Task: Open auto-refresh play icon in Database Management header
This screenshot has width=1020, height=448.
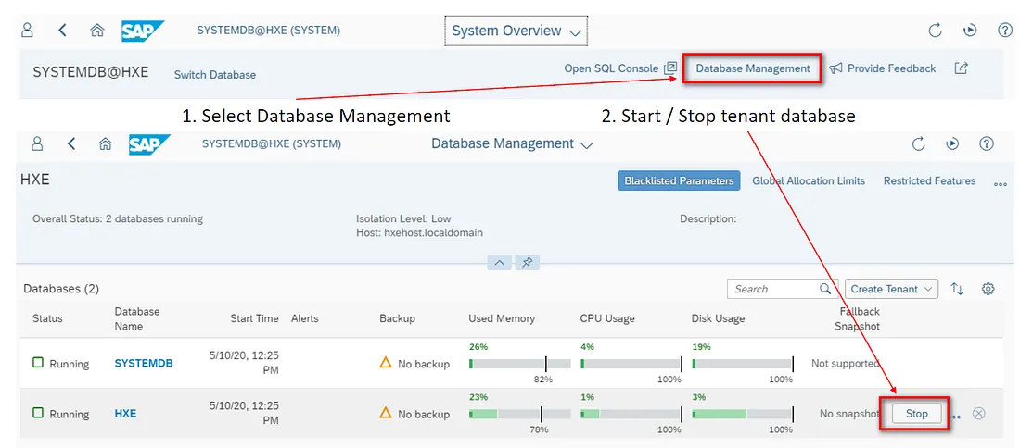Action: tap(952, 144)
